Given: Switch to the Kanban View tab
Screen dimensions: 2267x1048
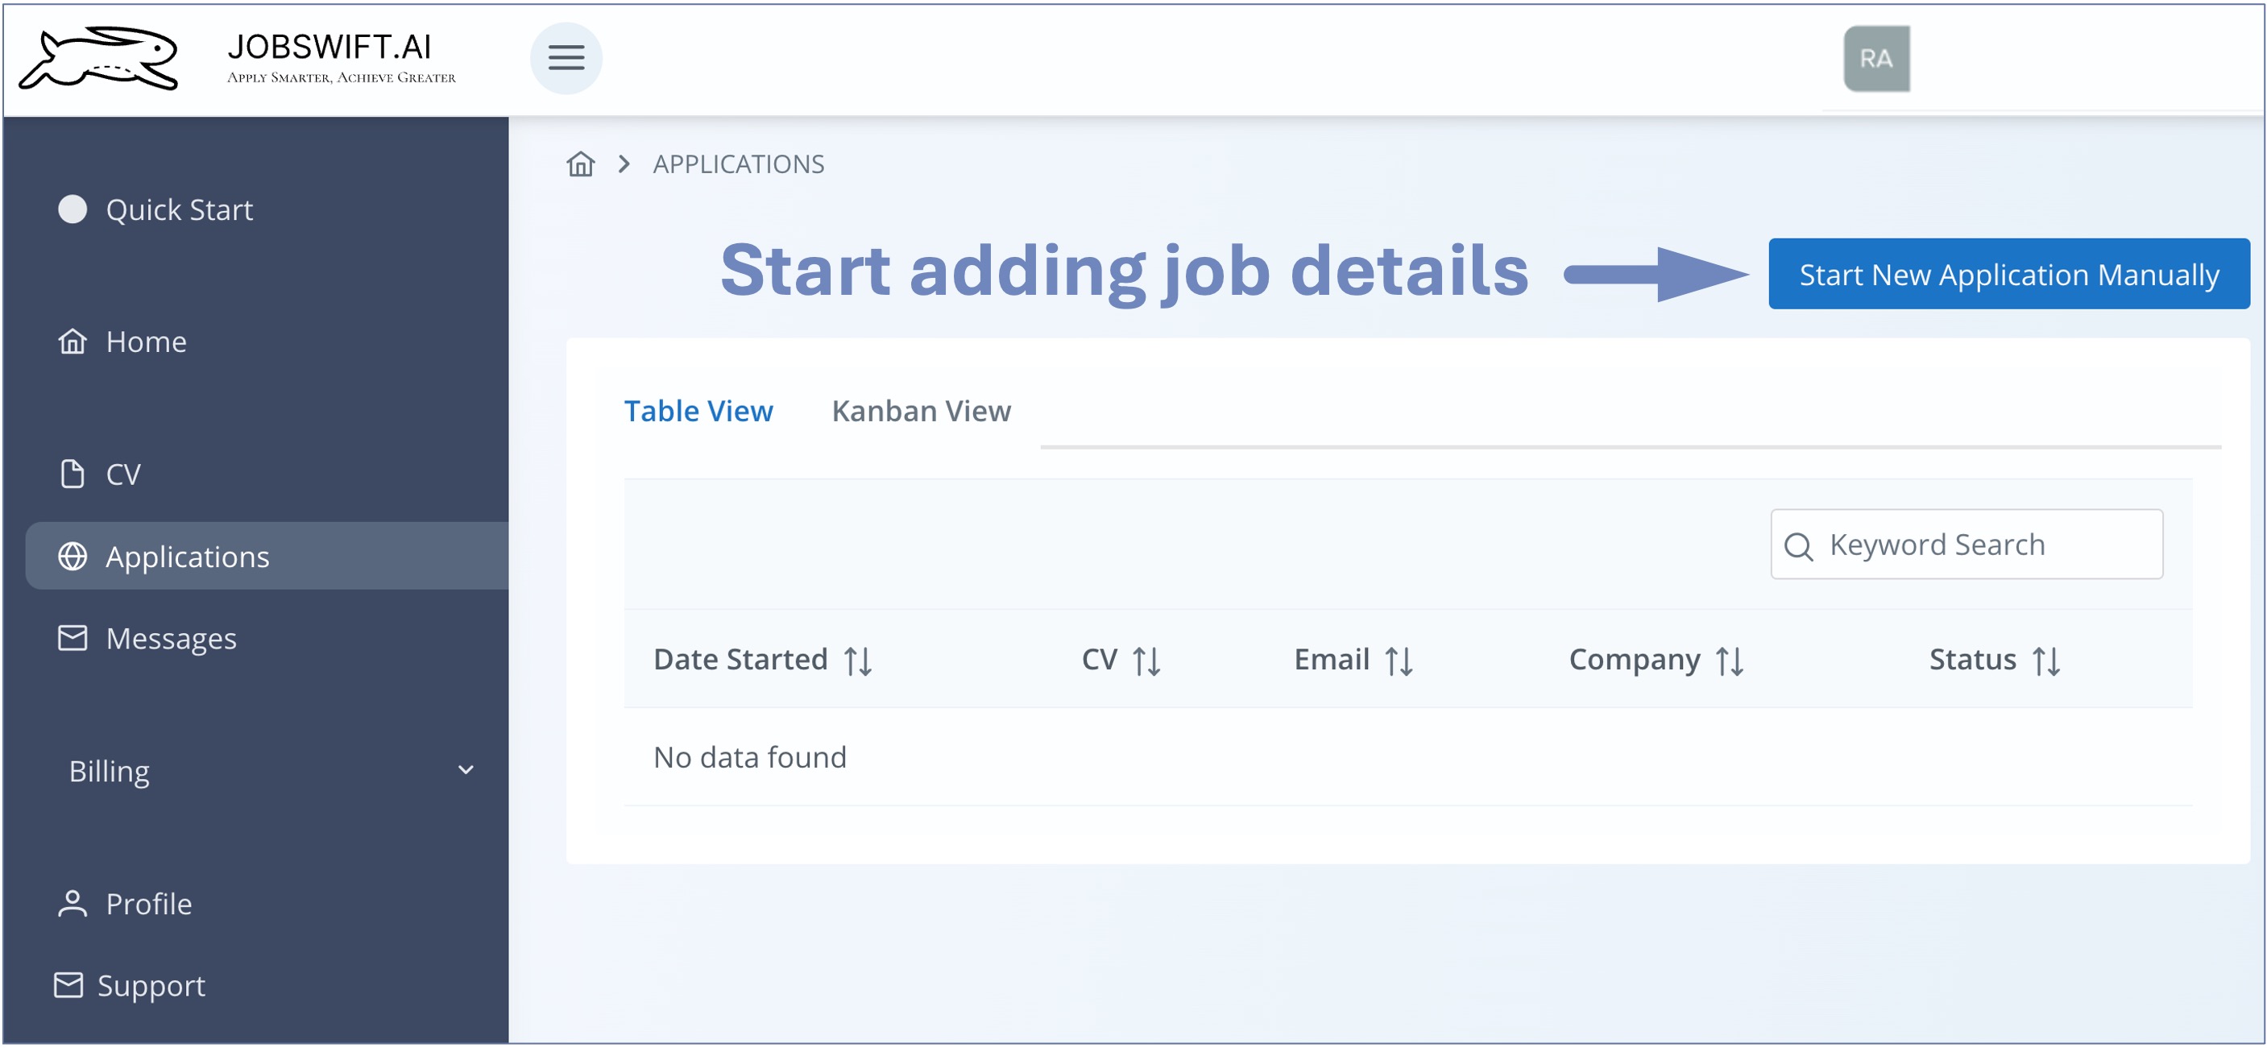Looking at the screenshot, I should (x=922, y=411).
